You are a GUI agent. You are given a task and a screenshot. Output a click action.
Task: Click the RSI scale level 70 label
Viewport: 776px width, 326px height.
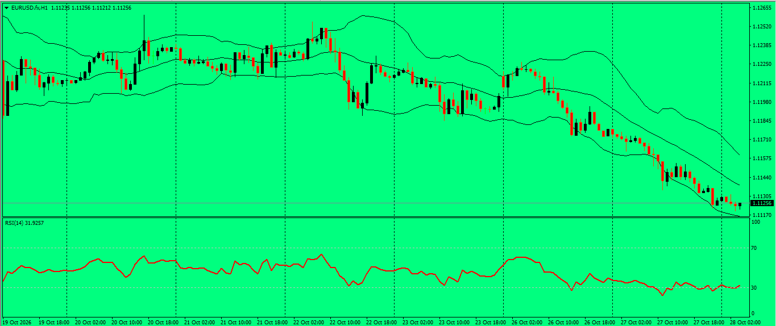pyautogui.click(x=754, y=248)
